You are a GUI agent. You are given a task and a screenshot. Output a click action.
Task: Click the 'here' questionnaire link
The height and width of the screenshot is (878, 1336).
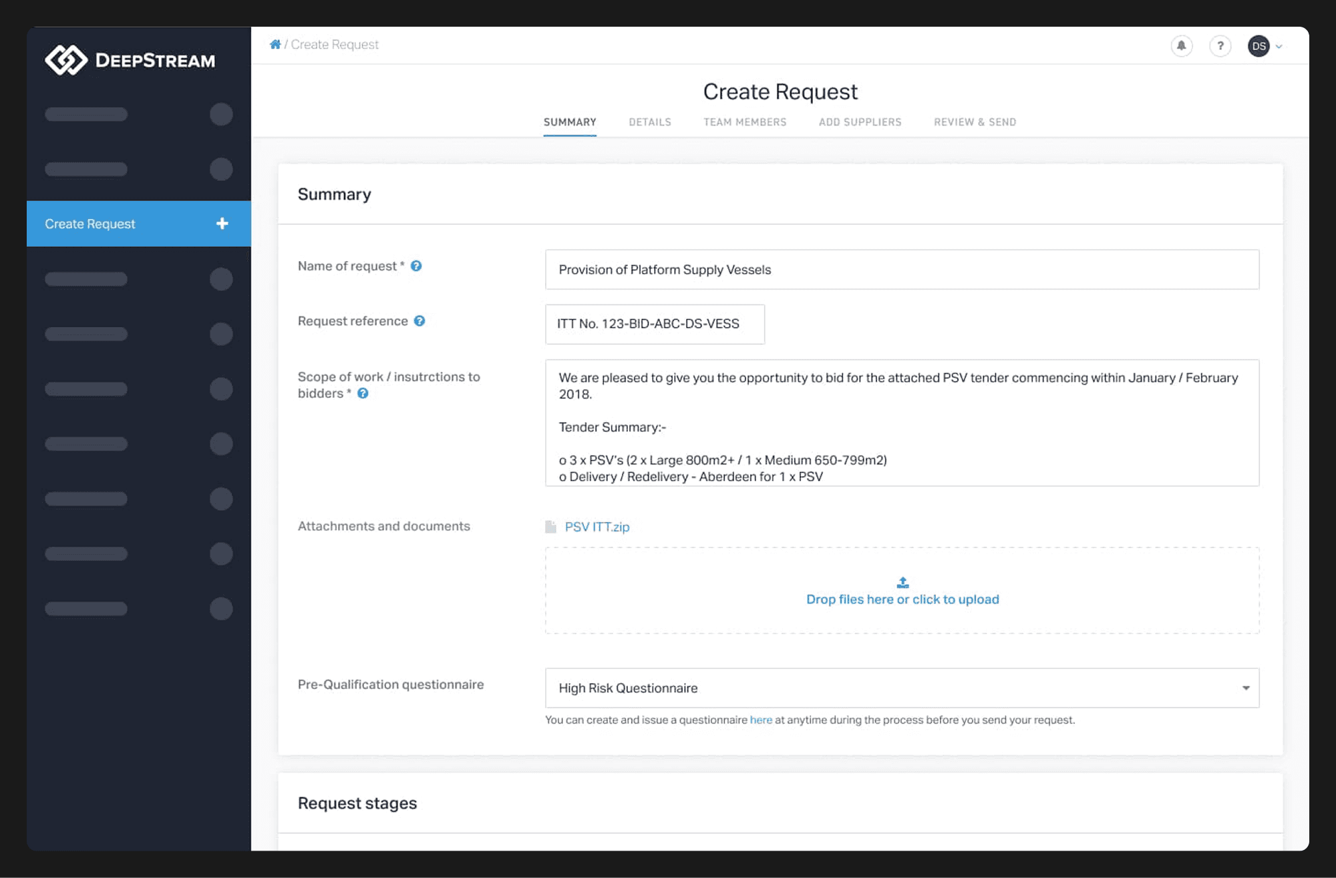point(761,720)
